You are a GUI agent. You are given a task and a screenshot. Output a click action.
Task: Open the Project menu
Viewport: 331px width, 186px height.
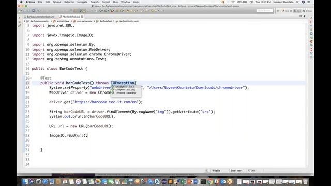(x=106, y=2)
